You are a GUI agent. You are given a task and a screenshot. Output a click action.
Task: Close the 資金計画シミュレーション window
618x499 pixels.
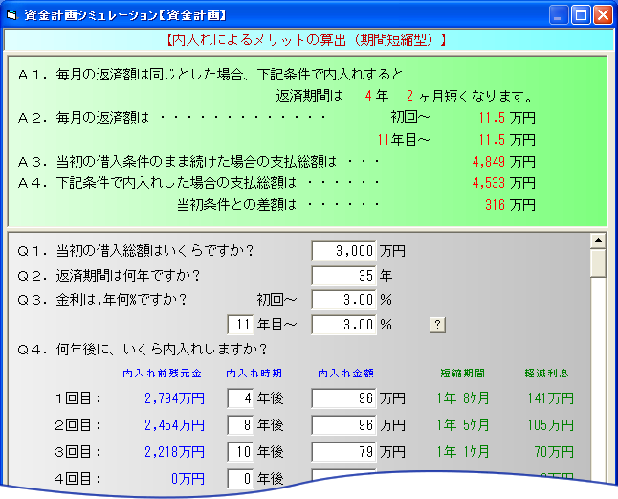603,14
